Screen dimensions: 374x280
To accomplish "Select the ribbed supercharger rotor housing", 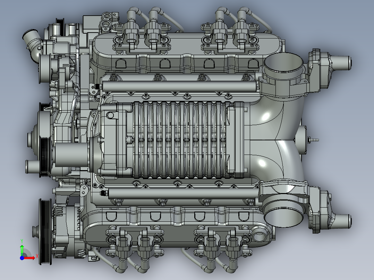I will [x=180, y=140].
